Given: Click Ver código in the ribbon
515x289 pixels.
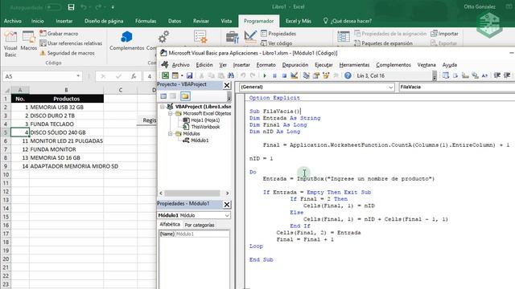Looking at the screenshot, I should tap(276, 43).
